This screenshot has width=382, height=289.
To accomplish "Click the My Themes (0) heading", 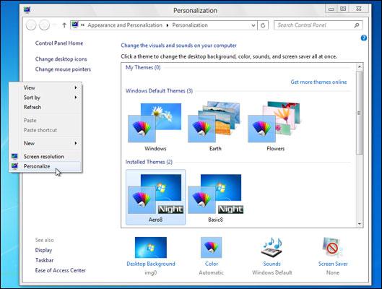I will 143,67.
